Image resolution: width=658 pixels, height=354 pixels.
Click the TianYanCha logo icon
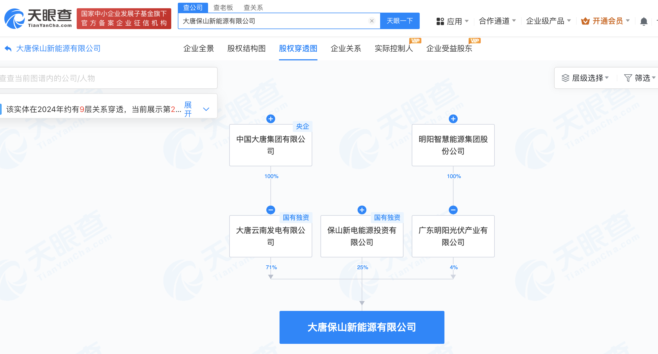pos(14,19)
